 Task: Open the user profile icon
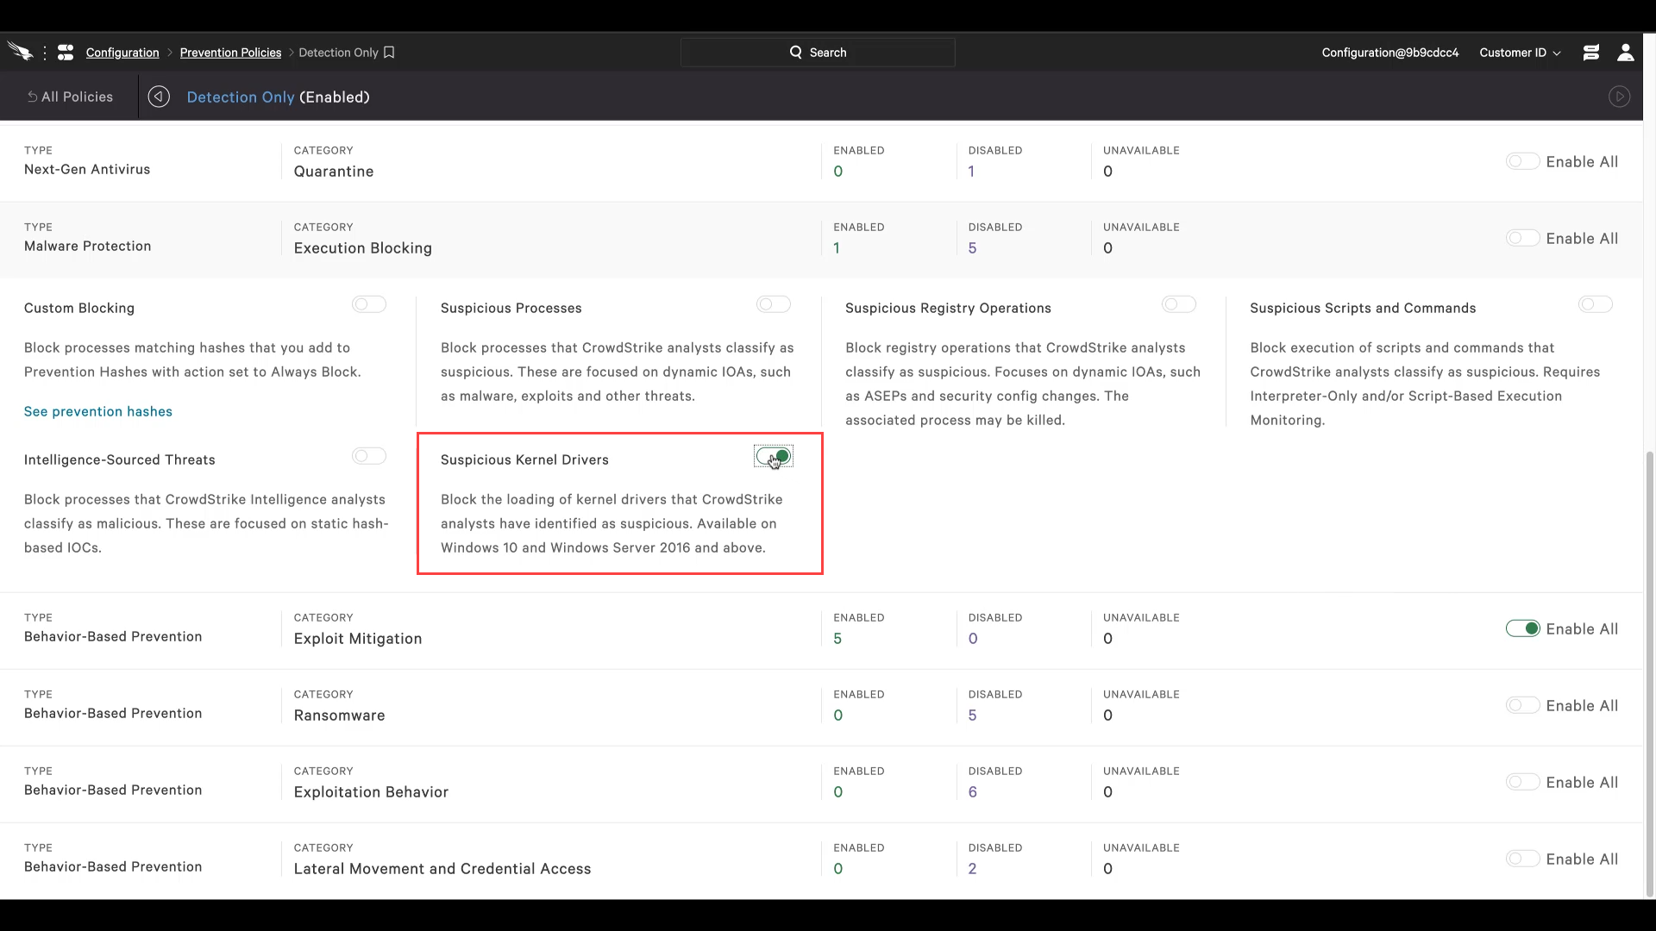pyautogui.click(x=1626, y=53)
